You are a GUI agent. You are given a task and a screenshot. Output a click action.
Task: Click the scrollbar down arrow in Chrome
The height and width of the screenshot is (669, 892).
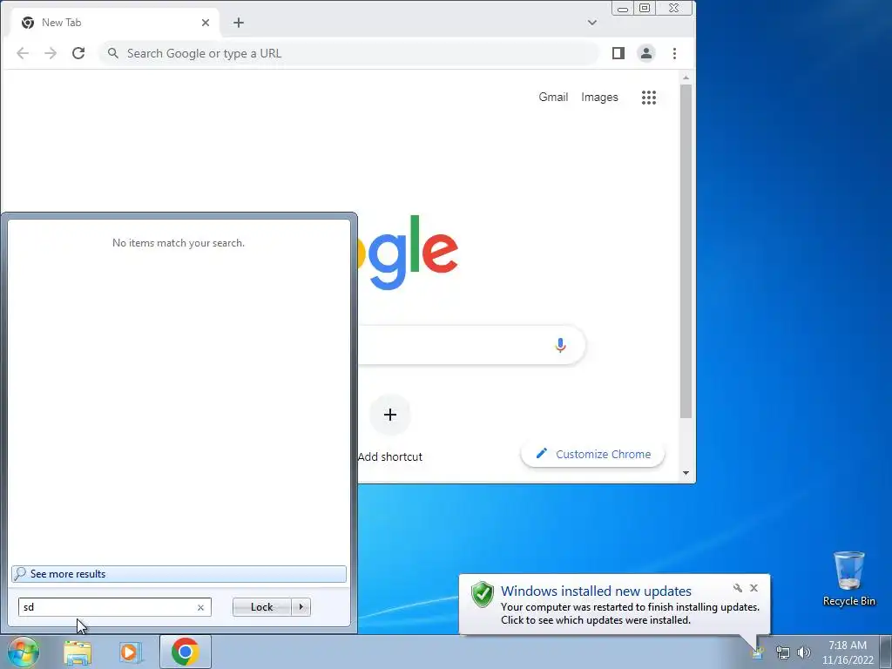coord(686,473)
